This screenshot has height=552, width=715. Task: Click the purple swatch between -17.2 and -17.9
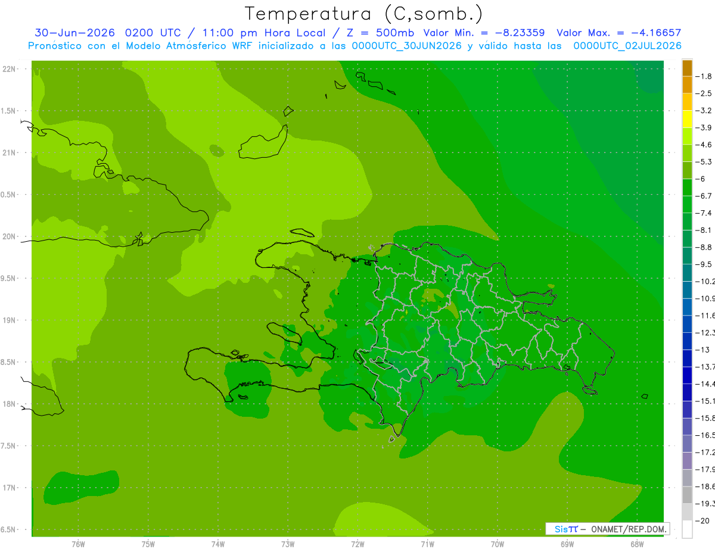coord(687,461)
